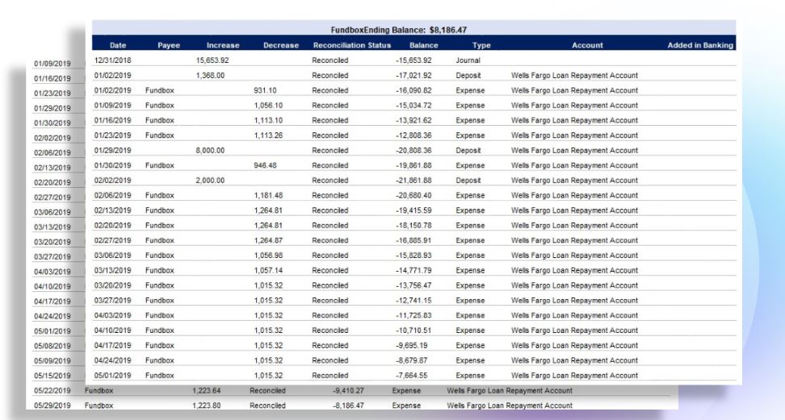Select the -16,885.91 balance value
The image size is (785, 420).
413,240
